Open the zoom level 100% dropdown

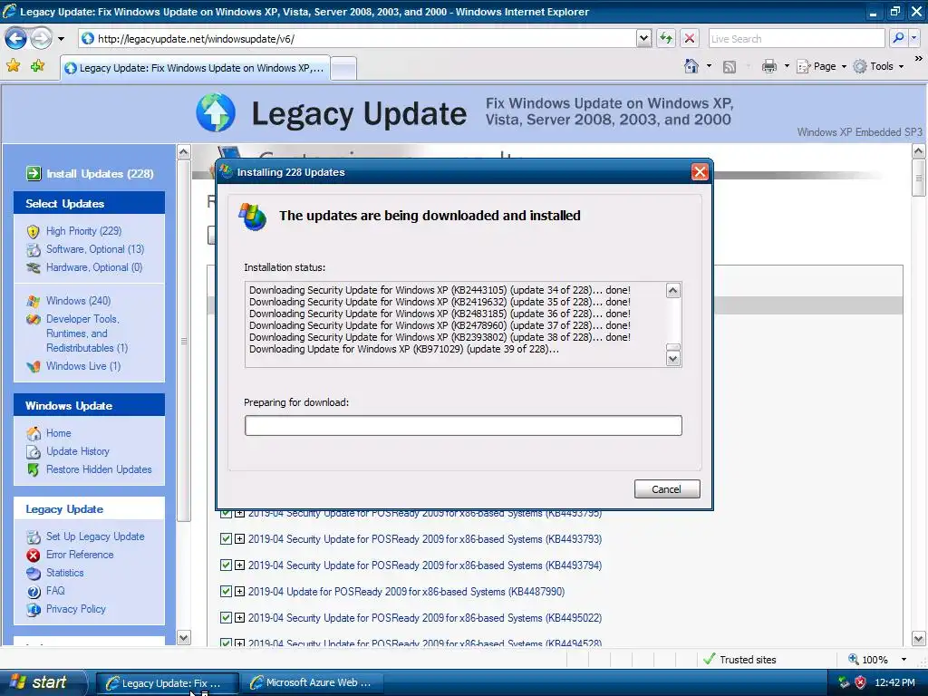[904, 660]
